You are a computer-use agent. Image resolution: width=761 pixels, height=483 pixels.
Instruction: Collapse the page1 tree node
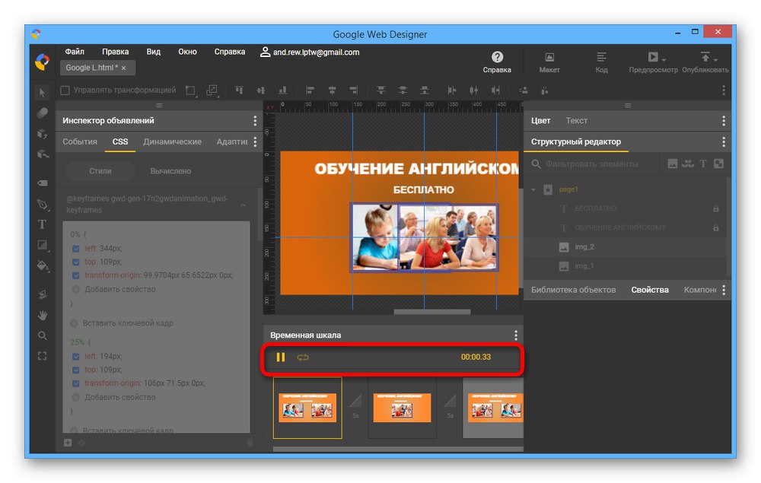coord(533,189)
